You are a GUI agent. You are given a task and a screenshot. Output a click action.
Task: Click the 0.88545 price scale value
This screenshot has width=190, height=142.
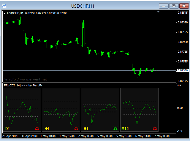(x=182, y=13)
